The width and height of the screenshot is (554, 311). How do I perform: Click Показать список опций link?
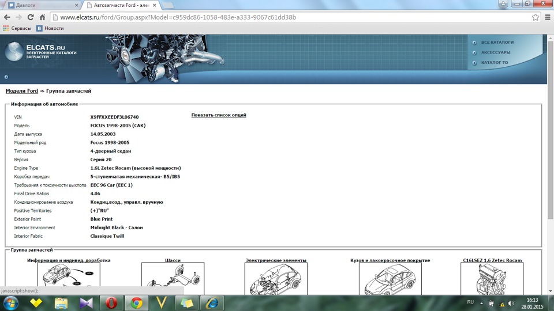click(219, 115)
